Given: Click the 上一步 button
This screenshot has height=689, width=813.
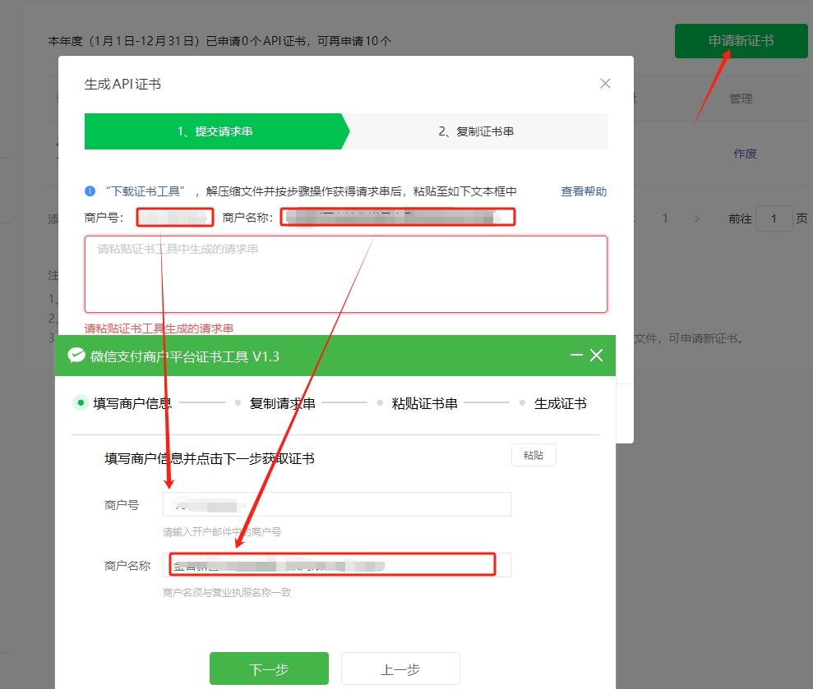Looking at the screenshot, I should click(400, 668).
